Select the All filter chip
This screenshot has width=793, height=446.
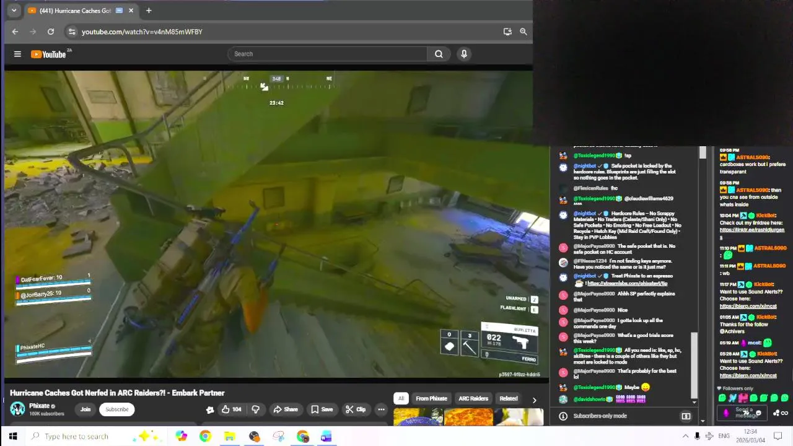pyautogui.click(x=401, y=398)
